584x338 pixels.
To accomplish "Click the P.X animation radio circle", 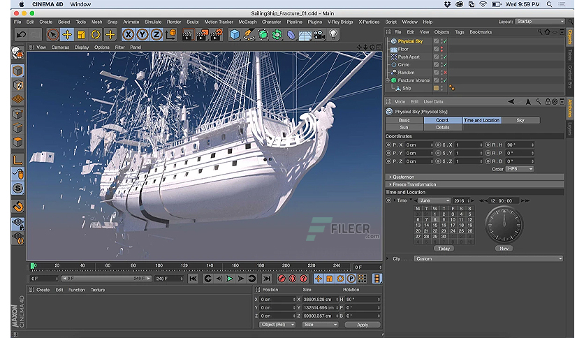I will (x=388, y=145).
